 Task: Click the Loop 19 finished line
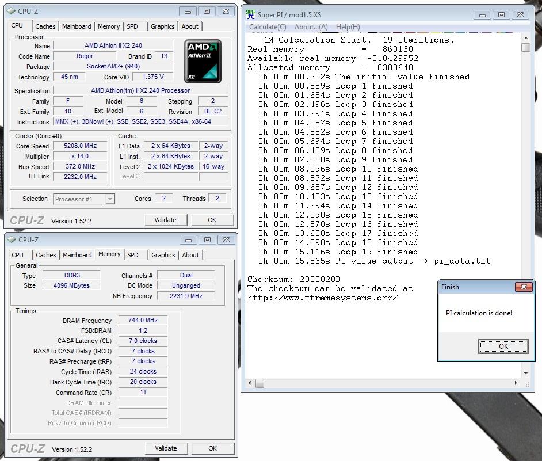[x=338, y=252]
